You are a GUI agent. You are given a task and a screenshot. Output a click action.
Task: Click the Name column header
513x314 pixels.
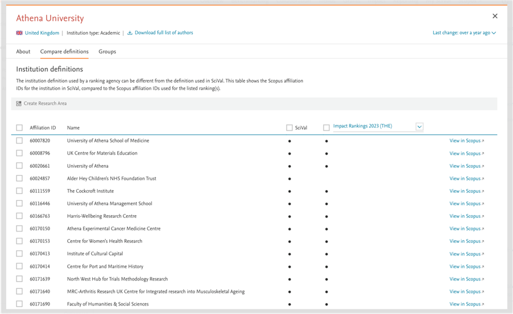[x=73, y=127]
